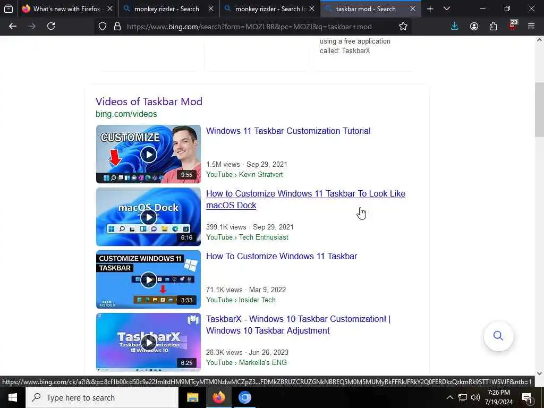Open the Videos of Taskbar Mod heading
544x408 pixels.
[x=149, y=101]
